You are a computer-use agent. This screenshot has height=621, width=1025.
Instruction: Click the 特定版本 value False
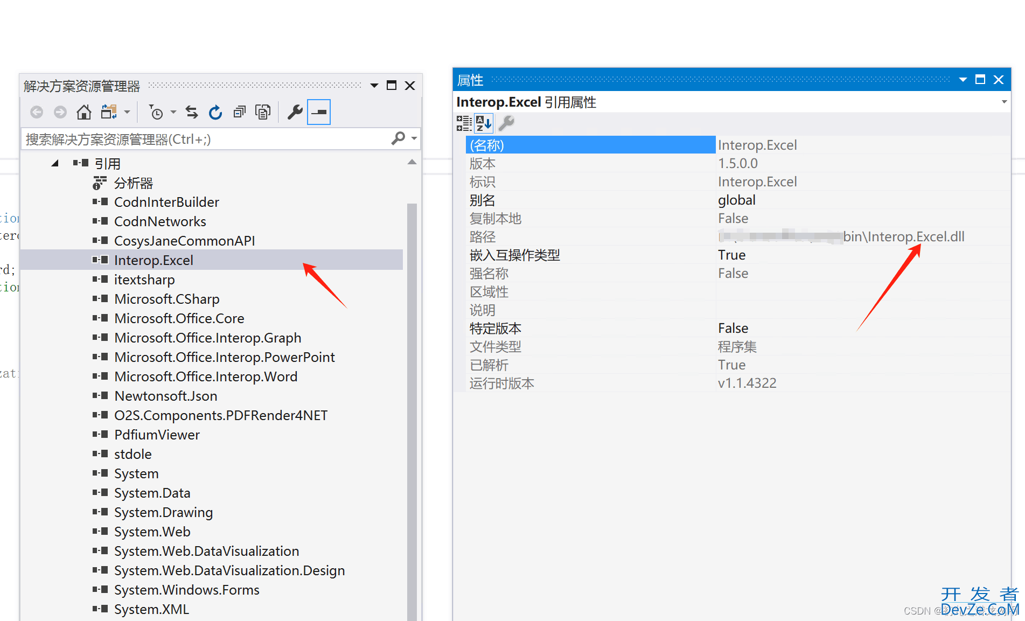[x=733, y=328]
